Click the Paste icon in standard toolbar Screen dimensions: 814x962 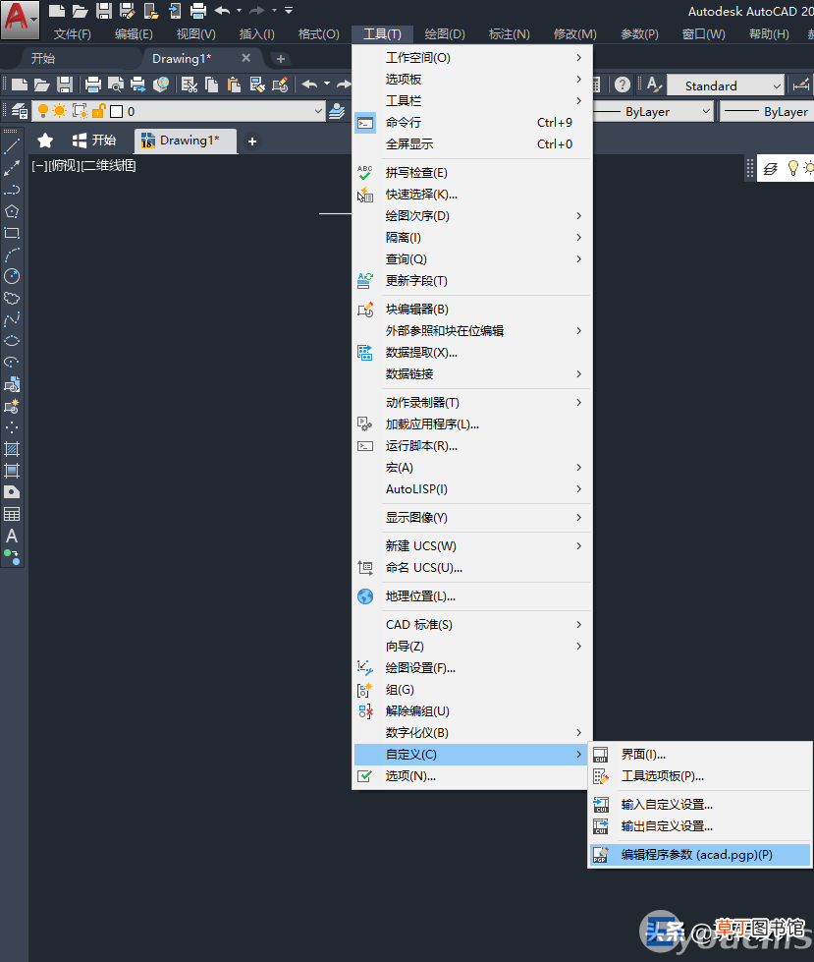(x=234, y=85)
